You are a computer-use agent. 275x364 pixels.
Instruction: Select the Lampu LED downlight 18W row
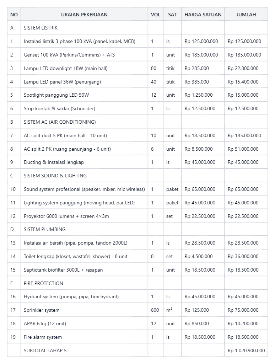coord(137,68)
